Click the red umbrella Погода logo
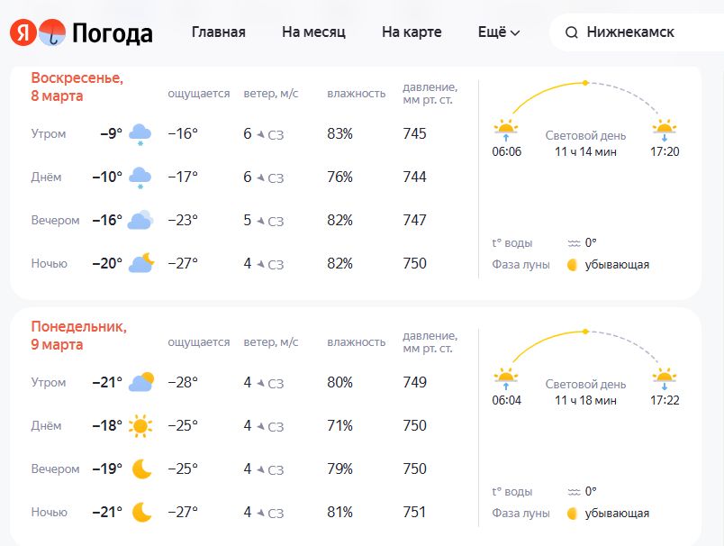This screenshot has height=546, width=724. [x=52, y=32]
